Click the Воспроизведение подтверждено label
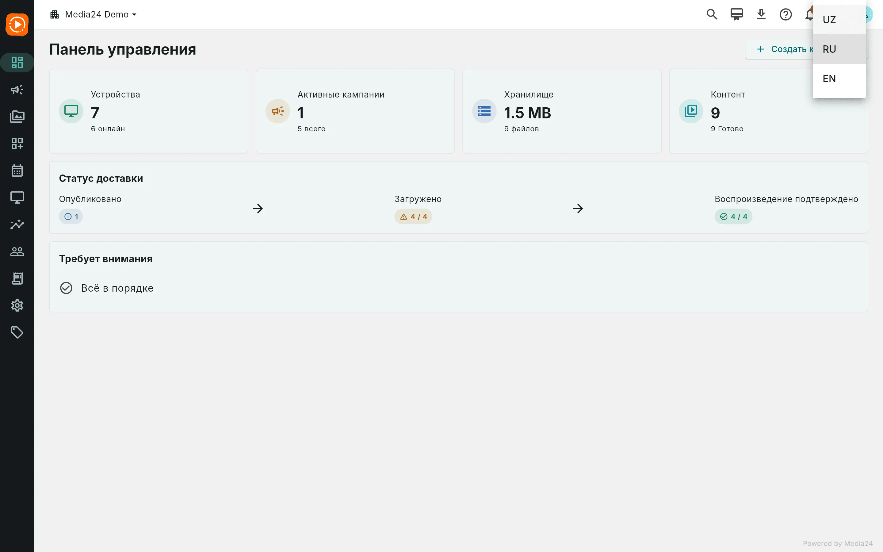The height and width of the screenshot is (552, 883). [786, 199]
